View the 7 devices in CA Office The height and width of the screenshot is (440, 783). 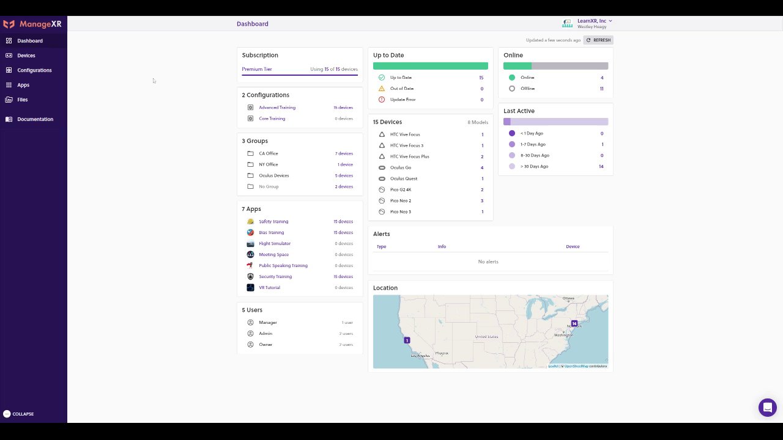(x=344, y=153)
